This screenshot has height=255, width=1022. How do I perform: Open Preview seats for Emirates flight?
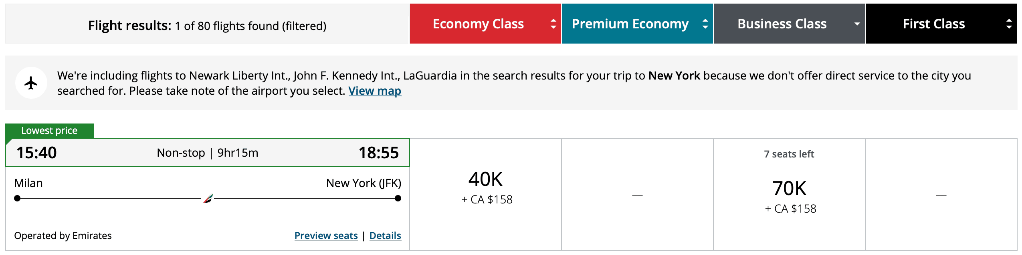coord(326,236)
